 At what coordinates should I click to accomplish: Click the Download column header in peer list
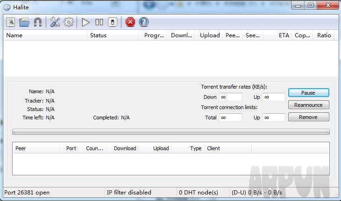click(x=123, y=148)
